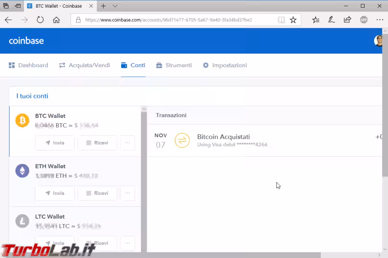
Task: Click the NOV 07 transaction date
Action: (160, 140)
